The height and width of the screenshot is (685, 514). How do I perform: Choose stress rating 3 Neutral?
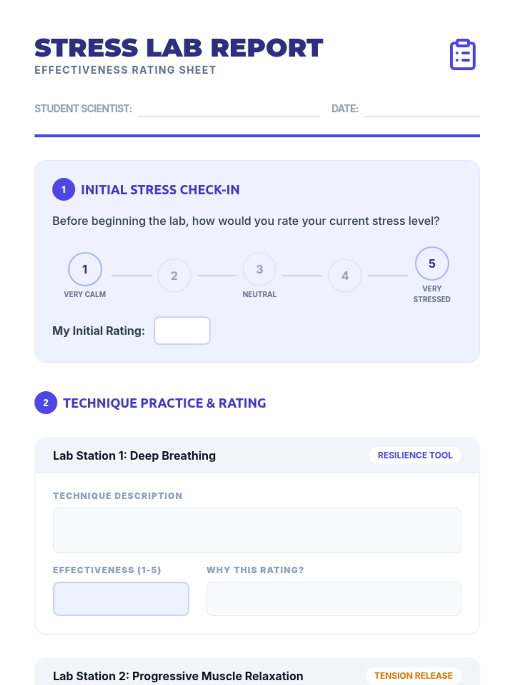259,269
